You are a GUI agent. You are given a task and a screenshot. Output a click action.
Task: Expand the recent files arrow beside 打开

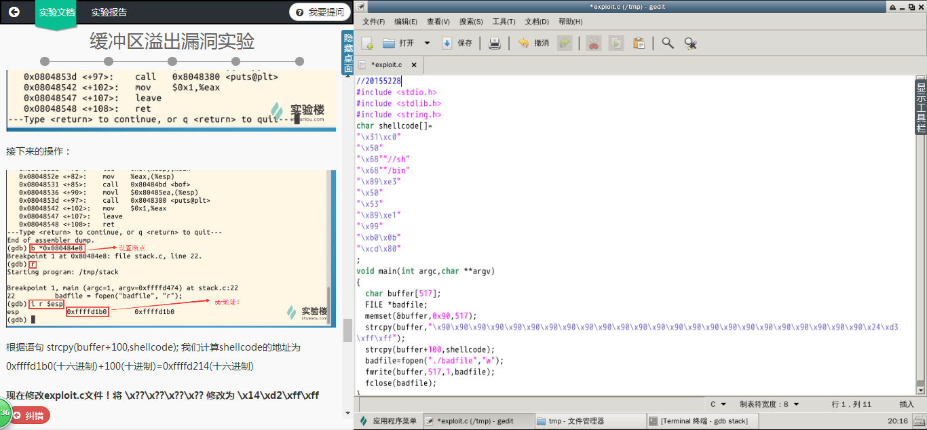tap(427, 43)
